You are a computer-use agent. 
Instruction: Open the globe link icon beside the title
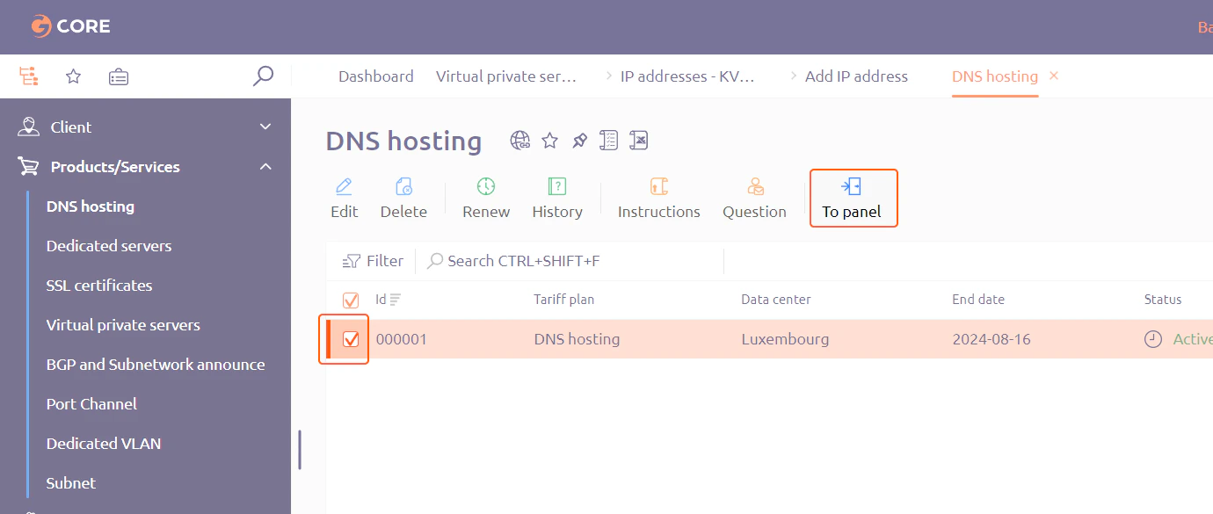click(x=519, y=140)
